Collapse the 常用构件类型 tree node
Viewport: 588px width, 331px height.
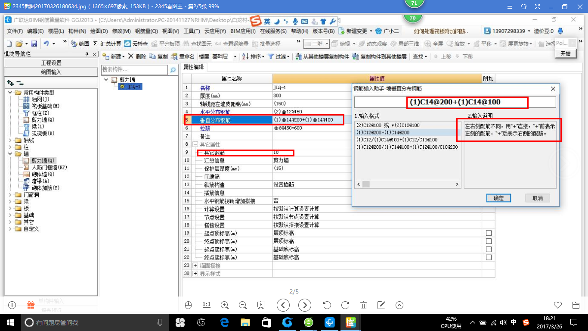point(11,93)
